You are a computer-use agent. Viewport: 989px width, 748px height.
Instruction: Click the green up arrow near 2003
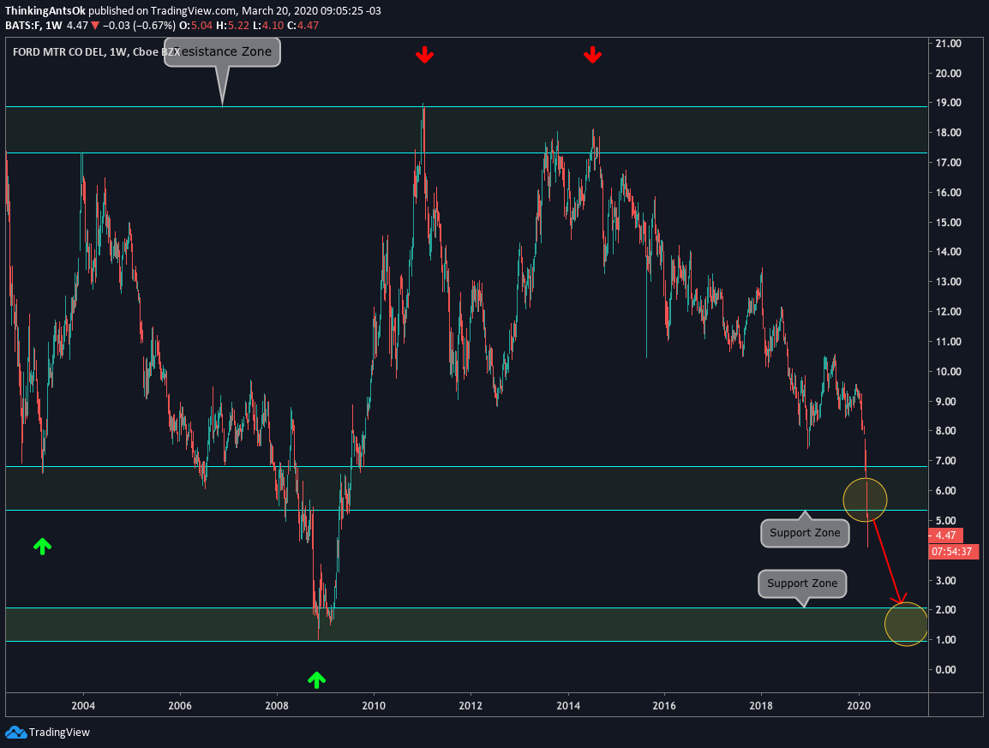coord(42,546)
